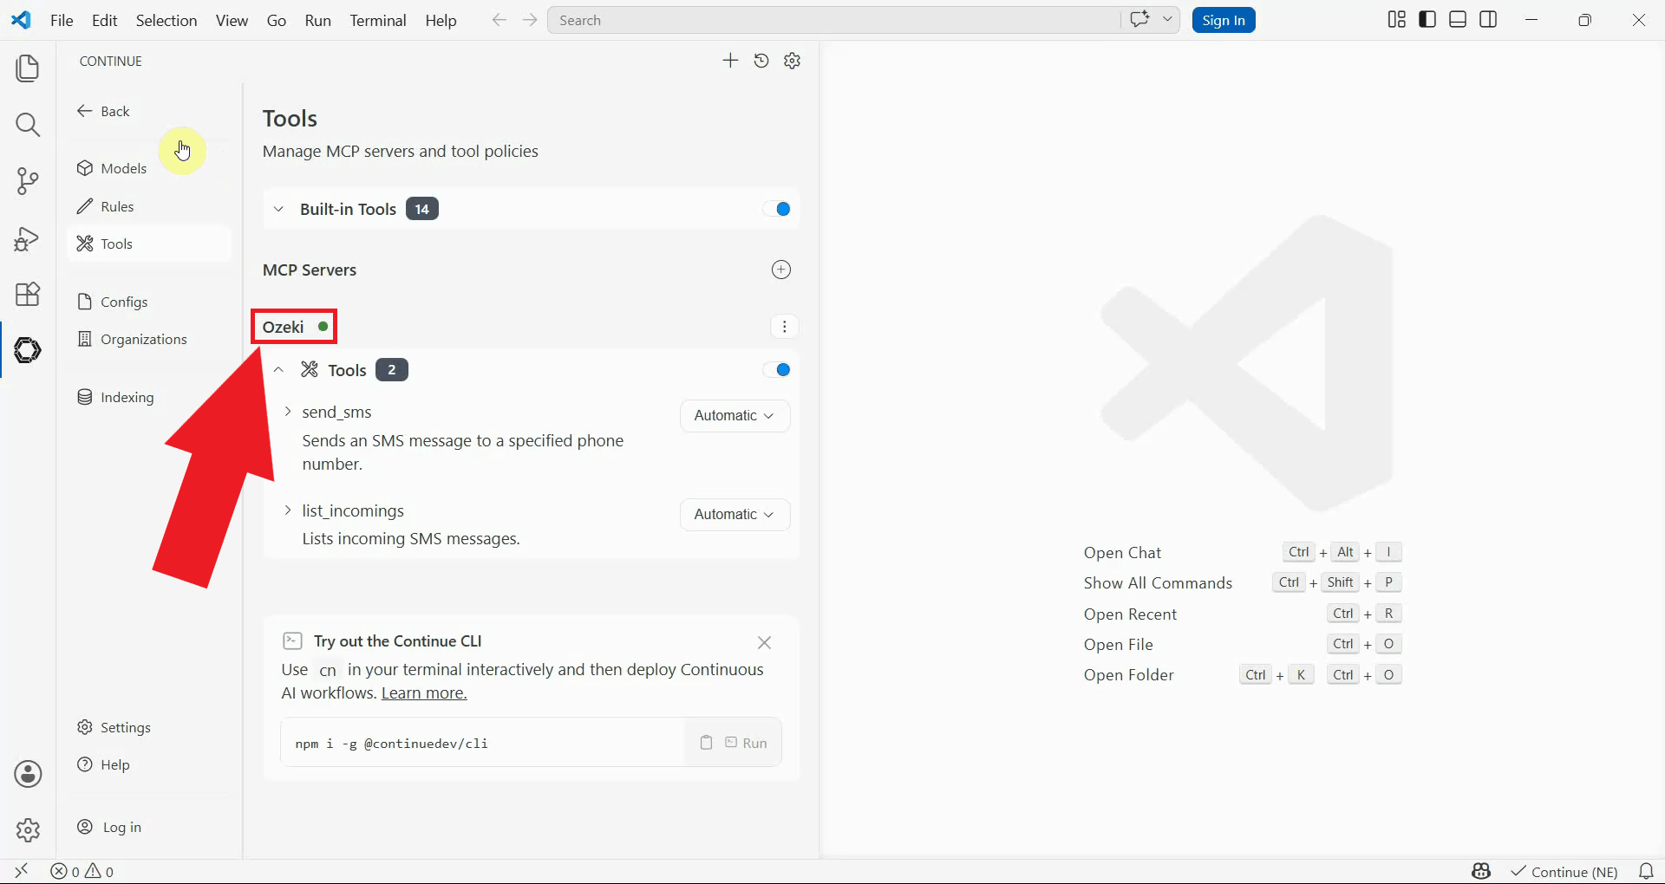Go Back from settings

103,111
